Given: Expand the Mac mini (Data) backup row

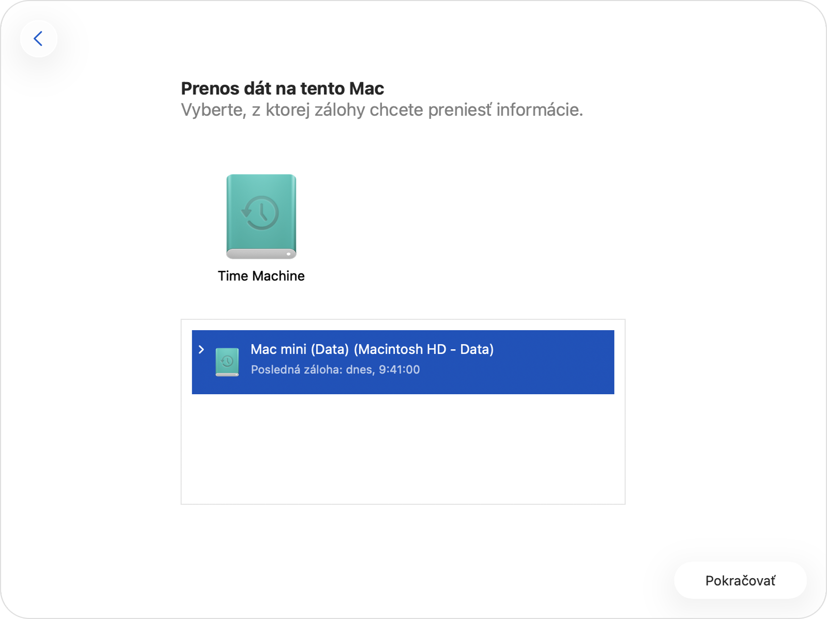Looking at the screenshot, I should click(x=202, y=350).
